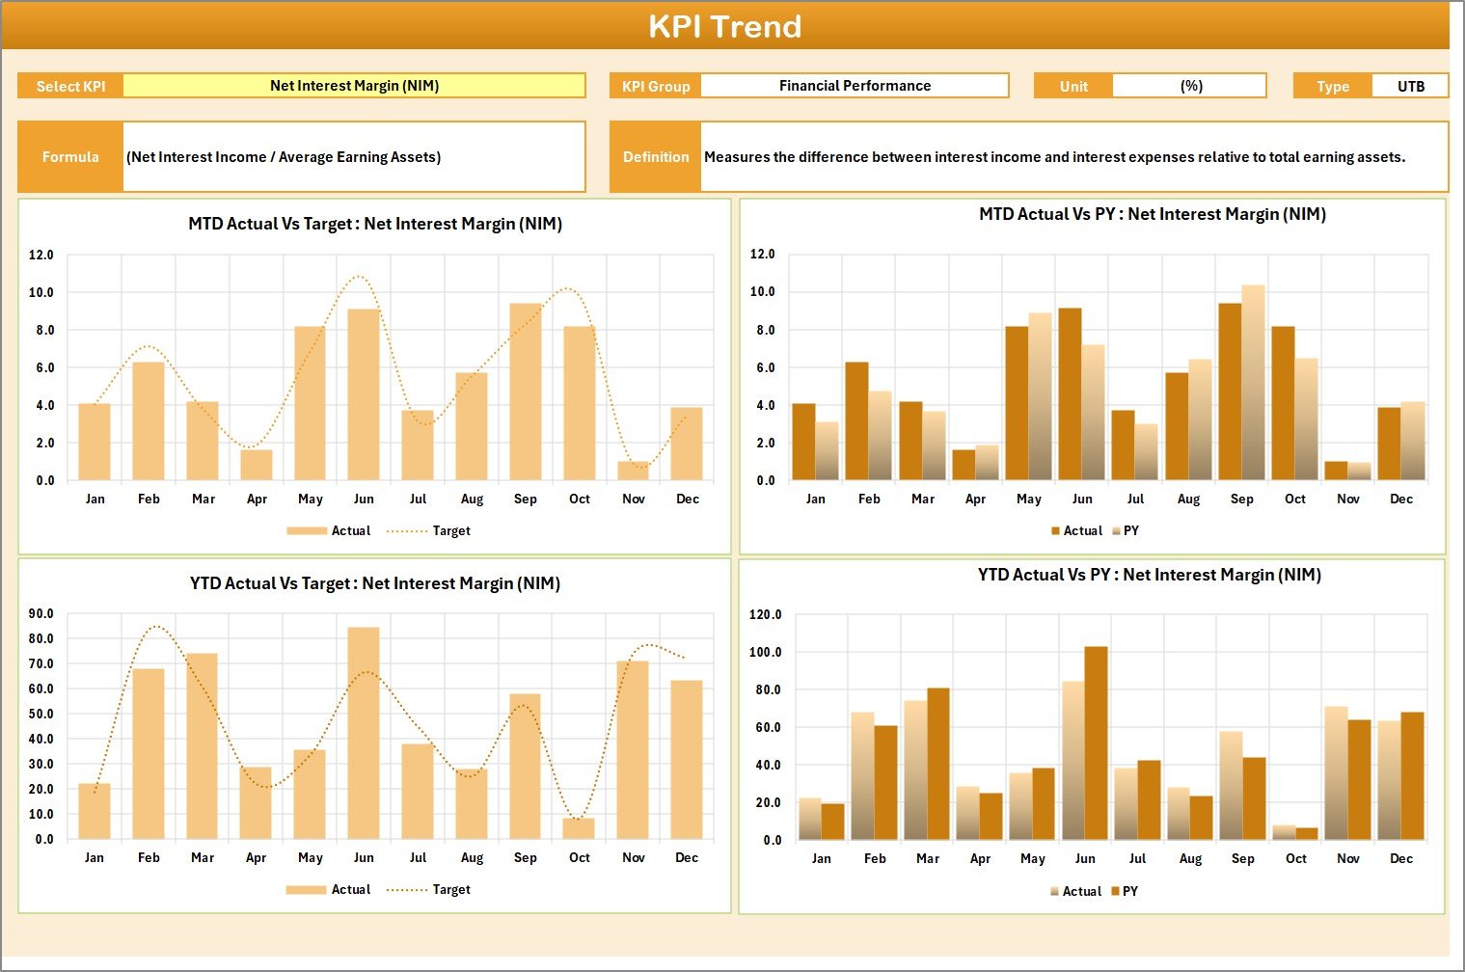Viewport: 1465px width, 972px height.
Task: Click the KPI Group value cell Financial Performance
Action: coord(854,86)
